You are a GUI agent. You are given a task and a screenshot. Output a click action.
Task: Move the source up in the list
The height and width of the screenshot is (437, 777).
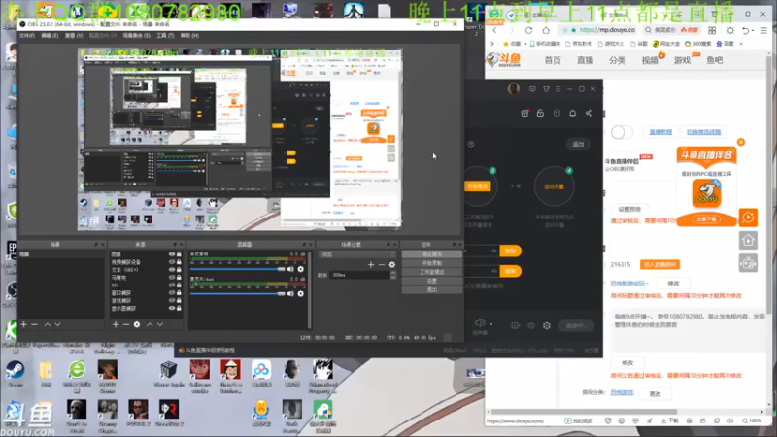[150, 324]
